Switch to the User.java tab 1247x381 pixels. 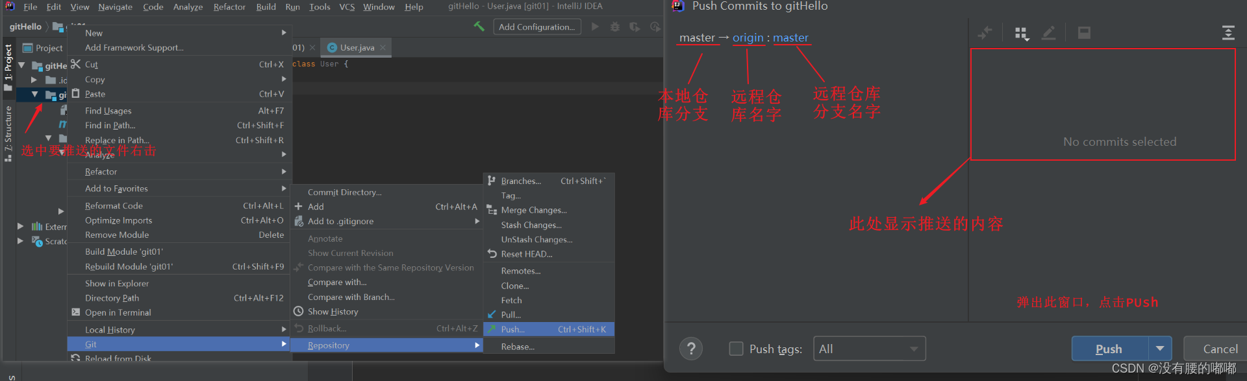point(357,47)
